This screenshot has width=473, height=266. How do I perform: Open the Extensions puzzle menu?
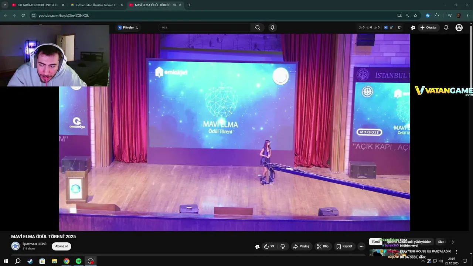[437, 16]
